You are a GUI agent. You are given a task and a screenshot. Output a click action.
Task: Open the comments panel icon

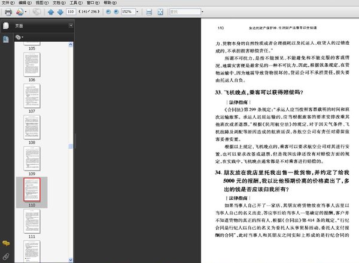point(6,243)
